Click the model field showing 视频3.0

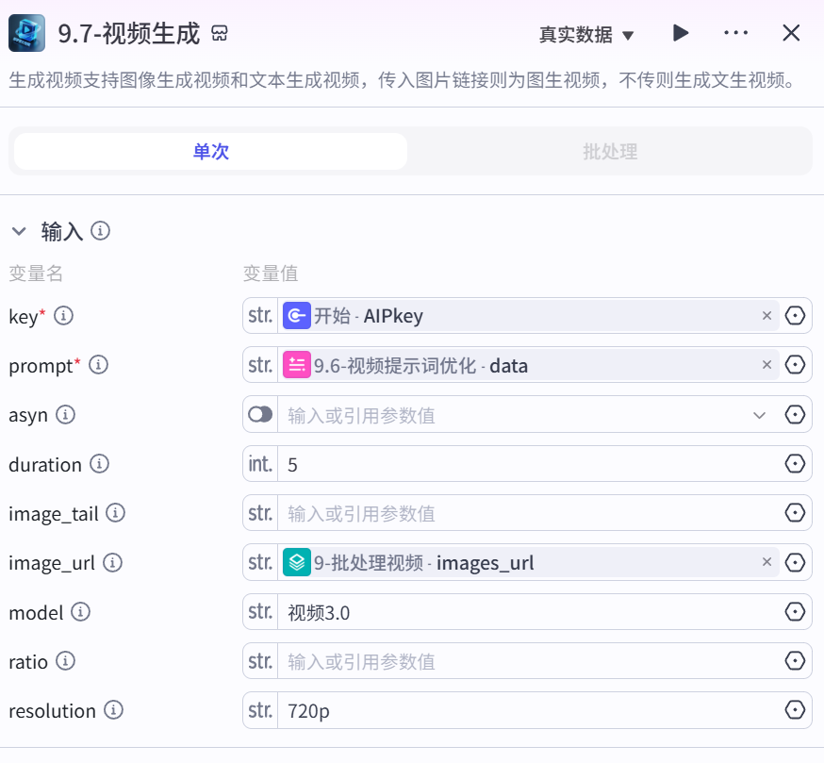click(x=528, y=612)
